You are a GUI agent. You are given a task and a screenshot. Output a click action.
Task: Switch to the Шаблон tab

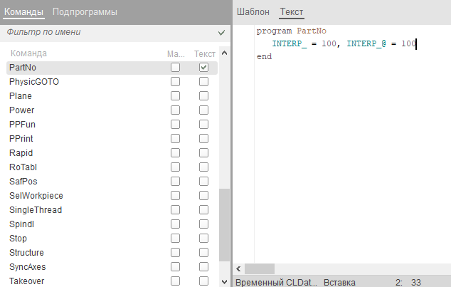pos(253,12)
